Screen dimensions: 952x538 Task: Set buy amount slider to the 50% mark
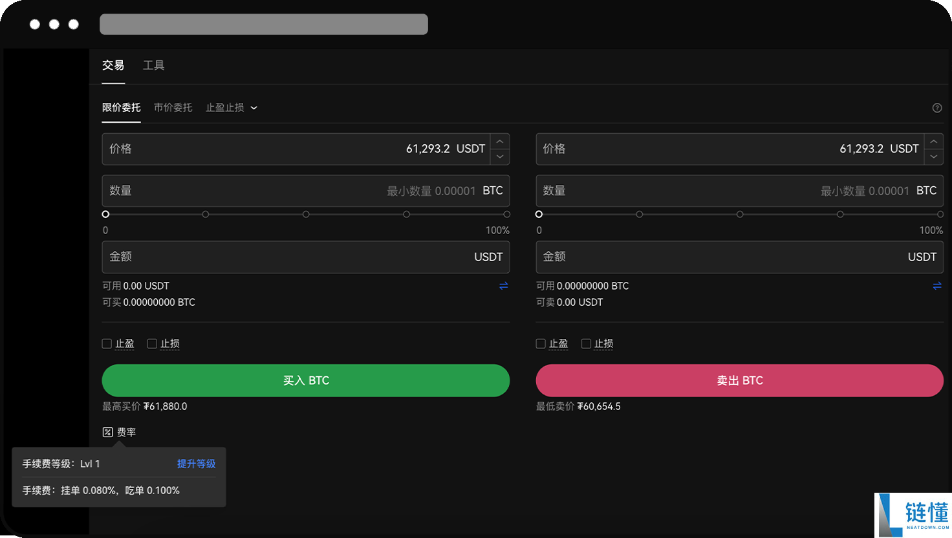306,213
